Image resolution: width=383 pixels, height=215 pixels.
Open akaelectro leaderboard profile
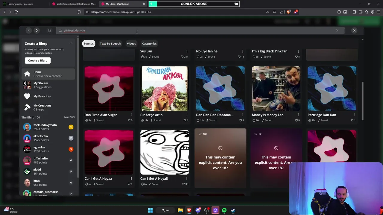(48, 138)
